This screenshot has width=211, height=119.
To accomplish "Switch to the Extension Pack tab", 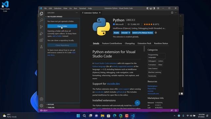I will click(x=144, y=43).
